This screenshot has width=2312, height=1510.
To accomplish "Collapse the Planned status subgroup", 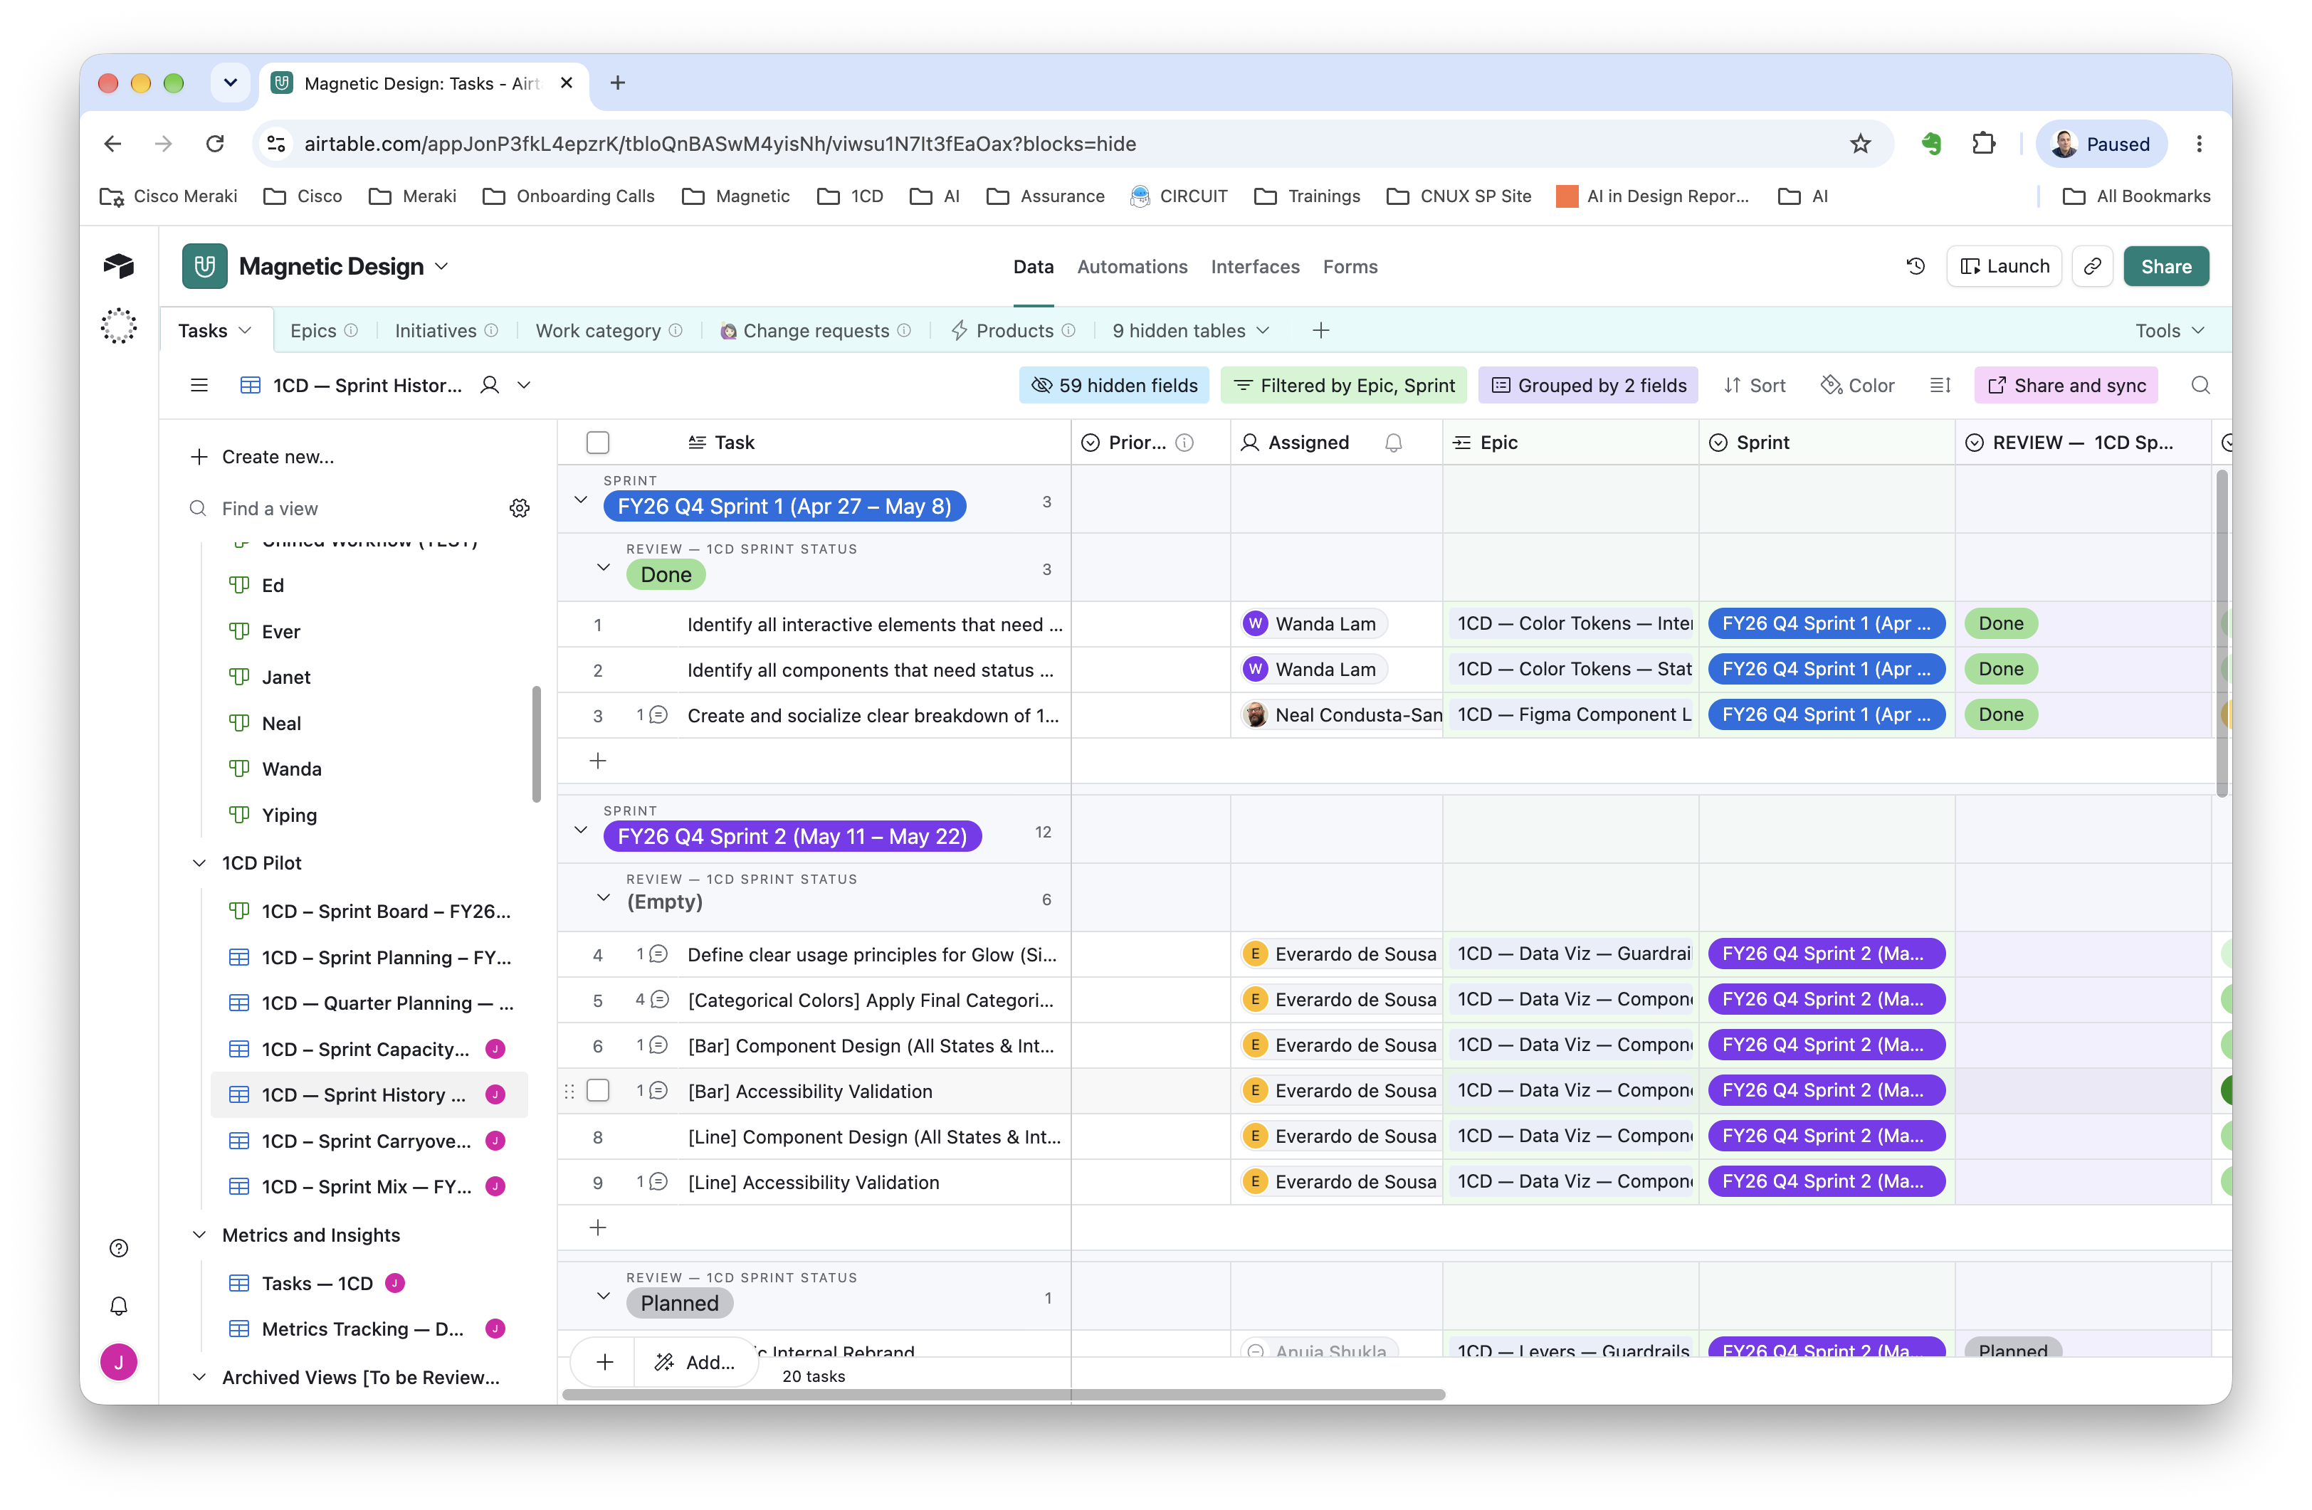I will point(603,1297).
